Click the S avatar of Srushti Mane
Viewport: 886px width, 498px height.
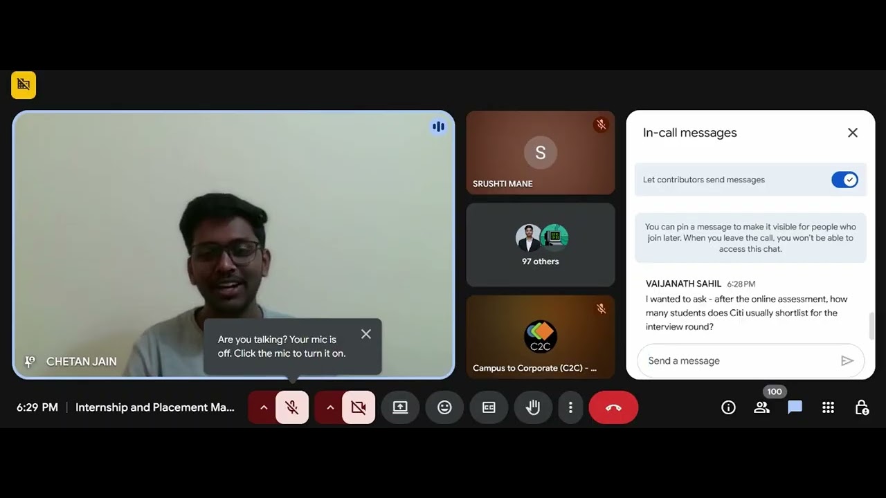541,152
